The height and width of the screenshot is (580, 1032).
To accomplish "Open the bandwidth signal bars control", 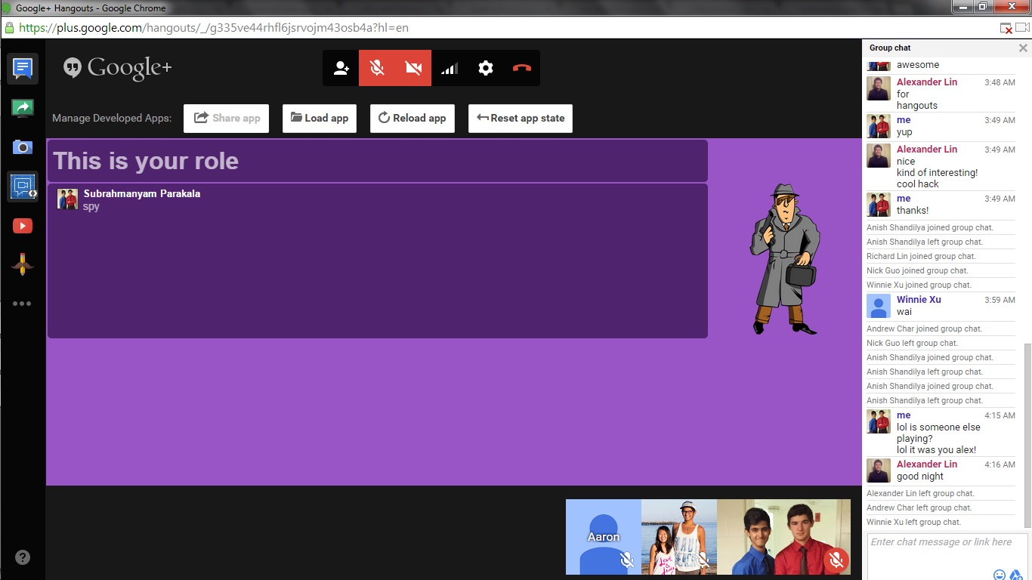I will pyautogui.click(x=450, y=68).
